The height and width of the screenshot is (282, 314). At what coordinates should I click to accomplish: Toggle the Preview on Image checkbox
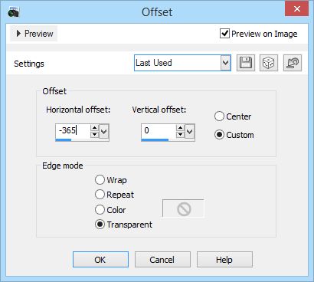click(x=224, y=34)
